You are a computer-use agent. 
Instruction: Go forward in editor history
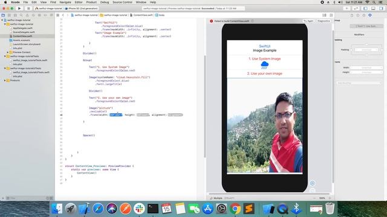tap(67, 15)
